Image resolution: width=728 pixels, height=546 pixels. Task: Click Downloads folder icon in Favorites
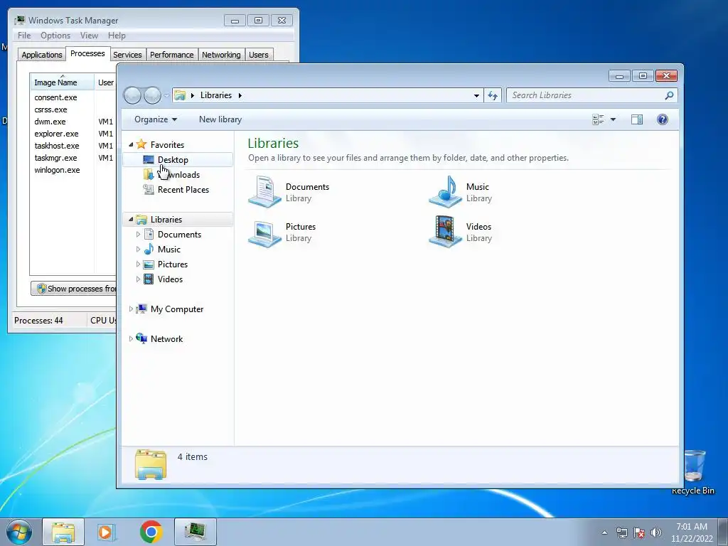[149, 175]
